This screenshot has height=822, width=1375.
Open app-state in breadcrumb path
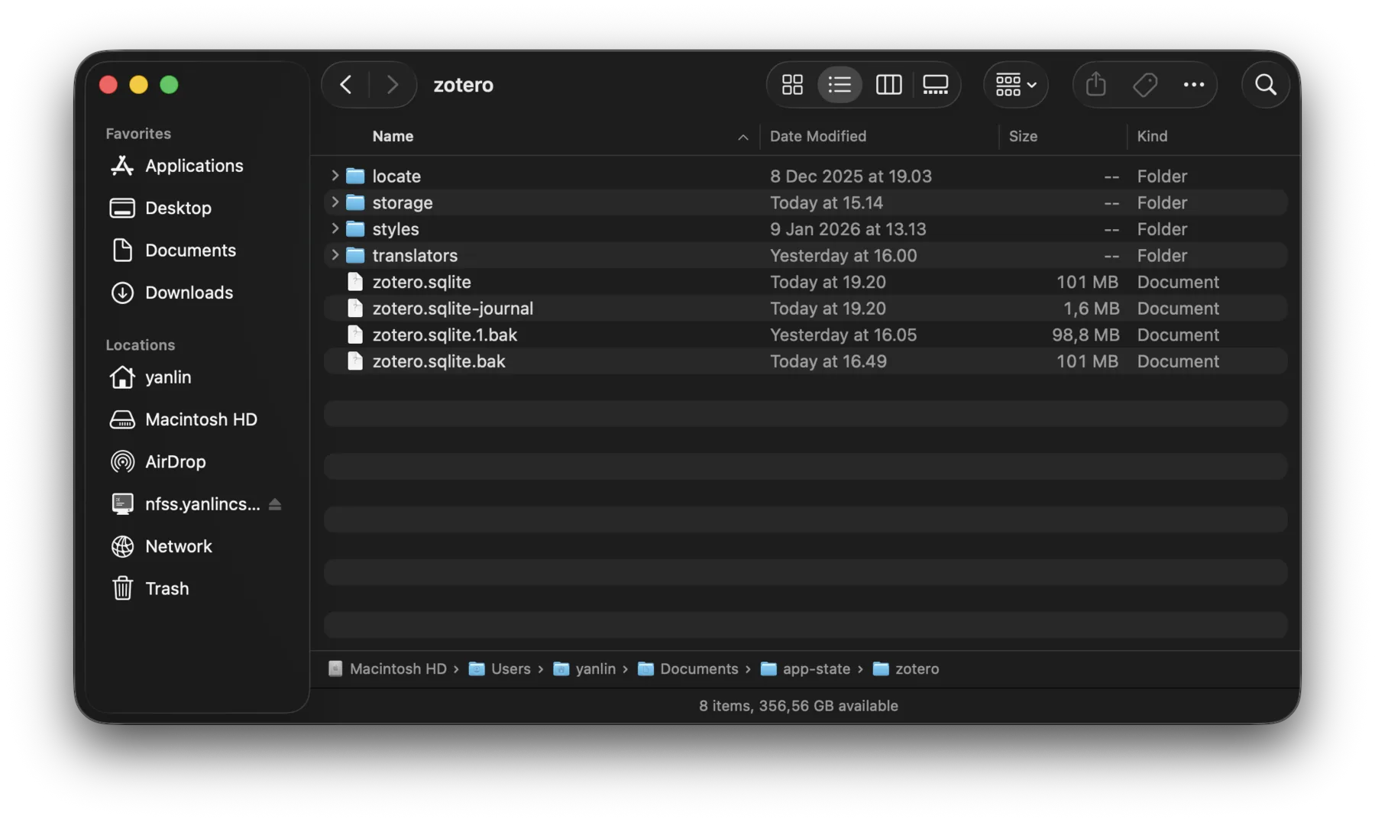[x=816, y=668]
